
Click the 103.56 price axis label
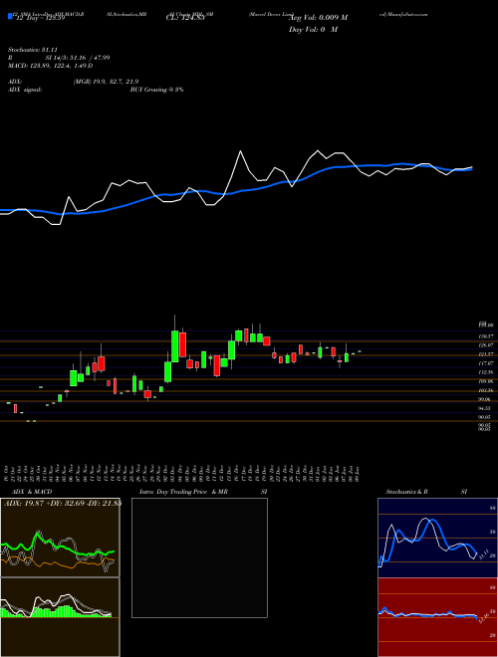click(x=486, y=390)
